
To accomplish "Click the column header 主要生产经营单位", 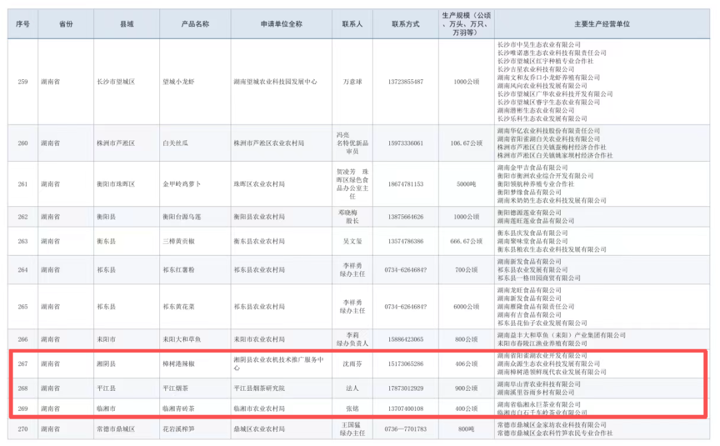I will pos(602,24).
